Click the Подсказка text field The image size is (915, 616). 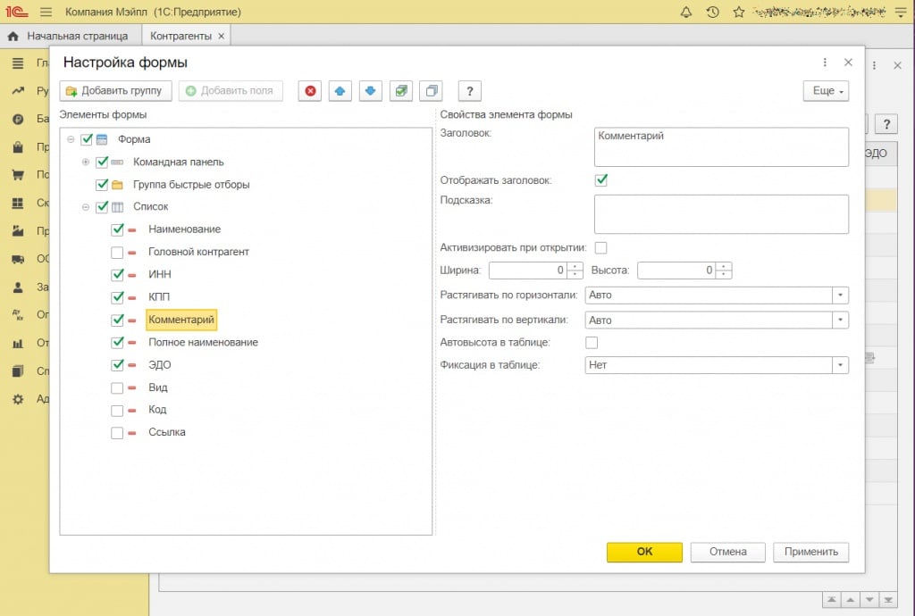point(720,214)
